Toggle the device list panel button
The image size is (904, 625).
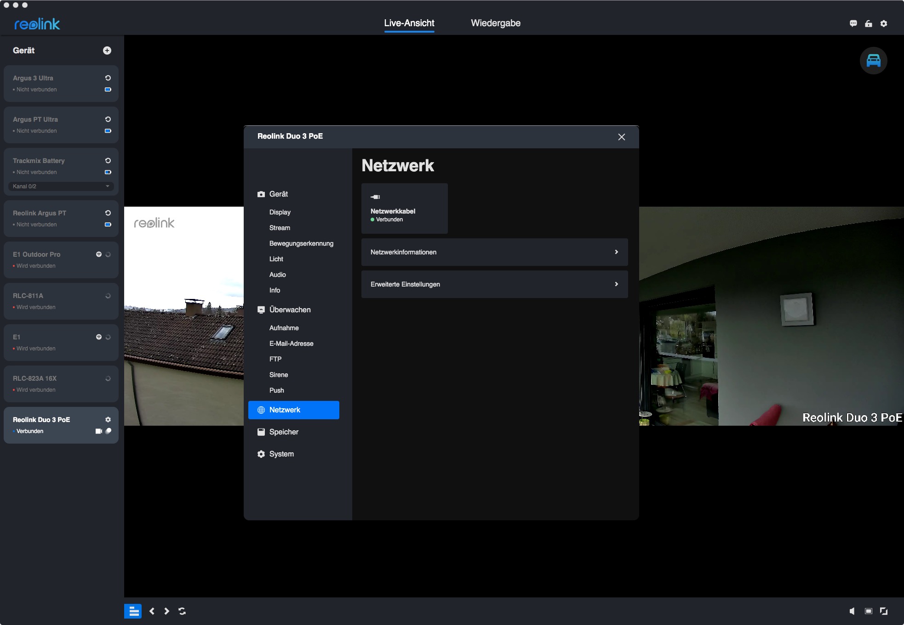(x=133, y=611)
